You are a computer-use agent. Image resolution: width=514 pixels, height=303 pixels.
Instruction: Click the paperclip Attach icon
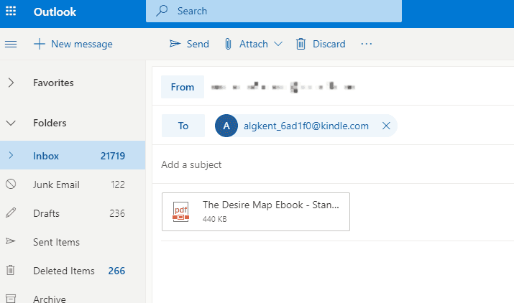point(228,44)
